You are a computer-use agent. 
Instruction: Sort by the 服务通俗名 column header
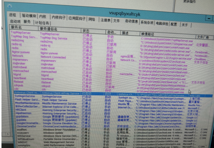(60, 29)
